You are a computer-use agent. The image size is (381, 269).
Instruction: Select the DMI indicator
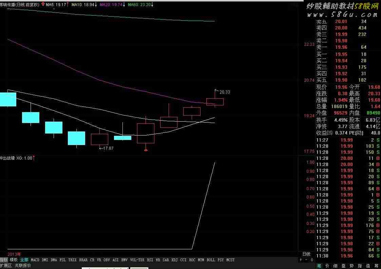[45, 260]
